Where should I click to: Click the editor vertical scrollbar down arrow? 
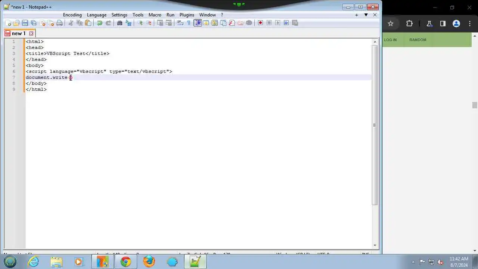click(x=375, y=245)
